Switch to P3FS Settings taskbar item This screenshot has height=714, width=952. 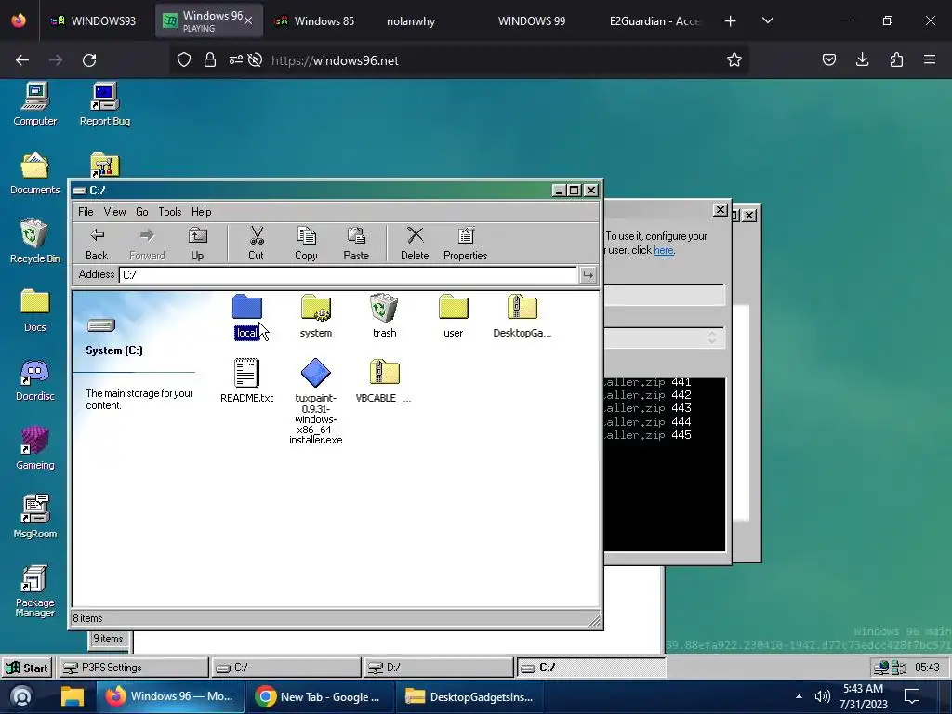(134, 668)
